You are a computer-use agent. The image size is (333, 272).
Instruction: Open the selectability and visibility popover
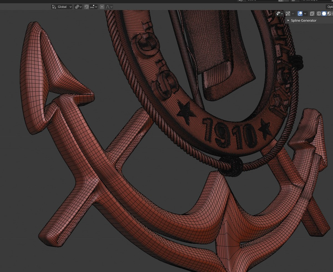coord(279,13)
